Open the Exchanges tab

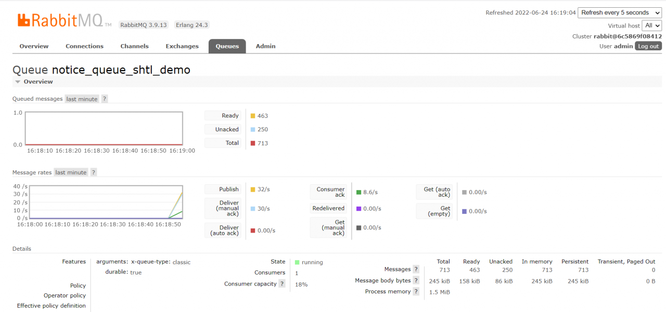click(182, 46)
